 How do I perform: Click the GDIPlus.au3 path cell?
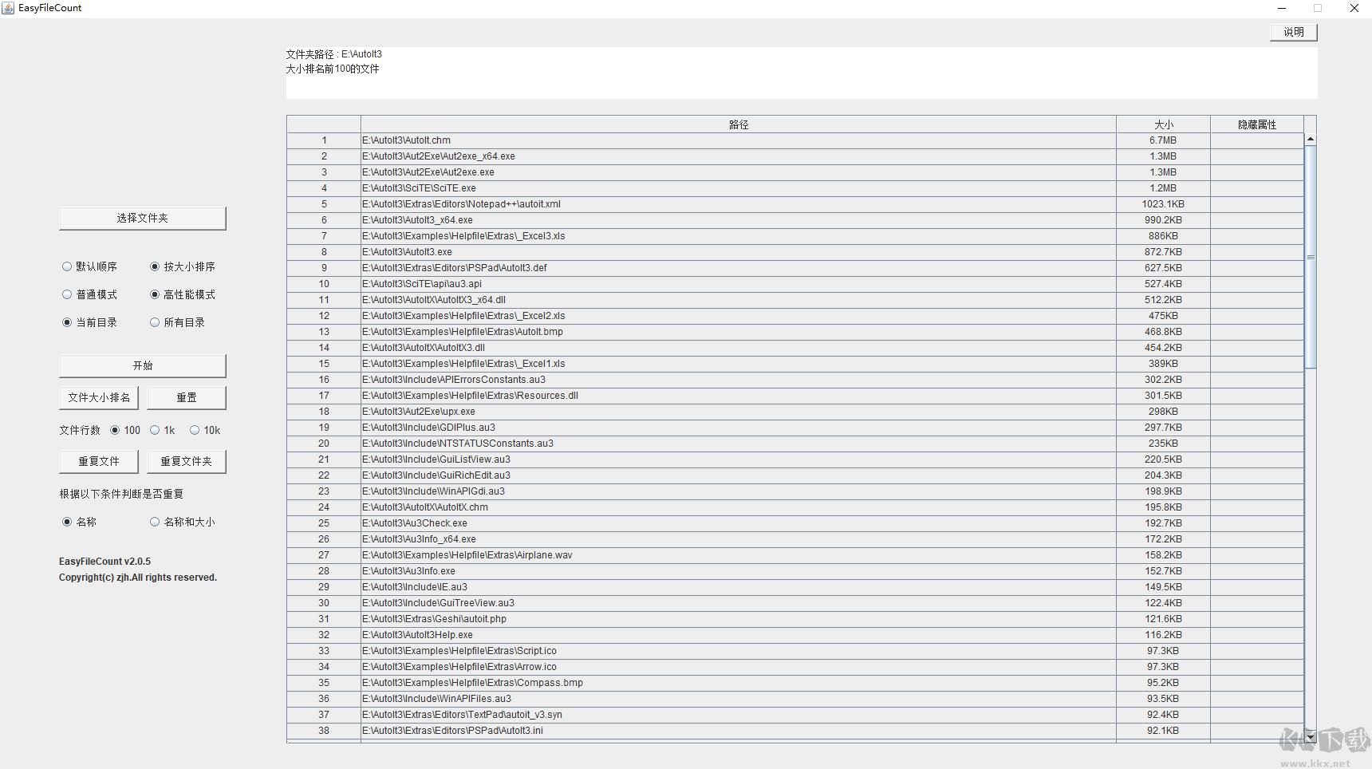739,428
